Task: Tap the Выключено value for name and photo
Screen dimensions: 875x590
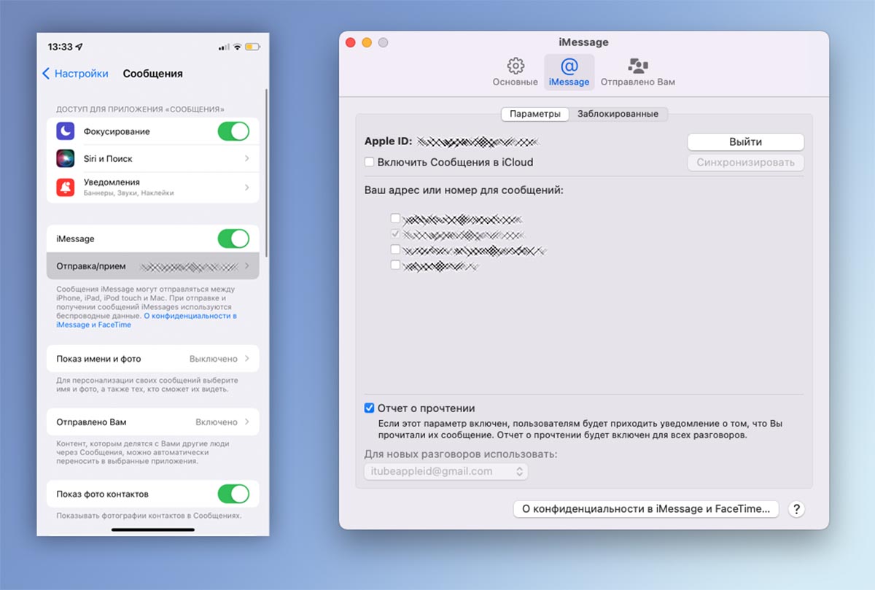Action: (214, 359)
